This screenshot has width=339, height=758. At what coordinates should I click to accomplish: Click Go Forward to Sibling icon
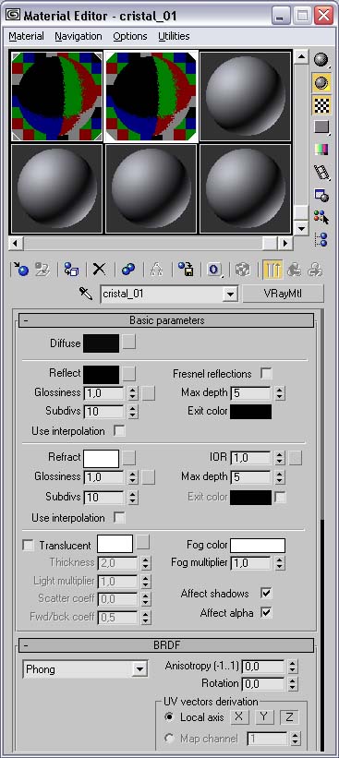[x=315, y=270]
